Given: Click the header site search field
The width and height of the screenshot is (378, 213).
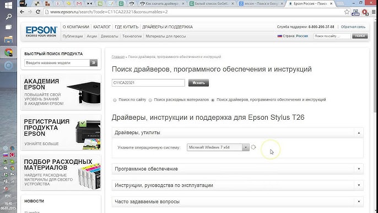Looking at the screenshot, I should tap(332, 36).
